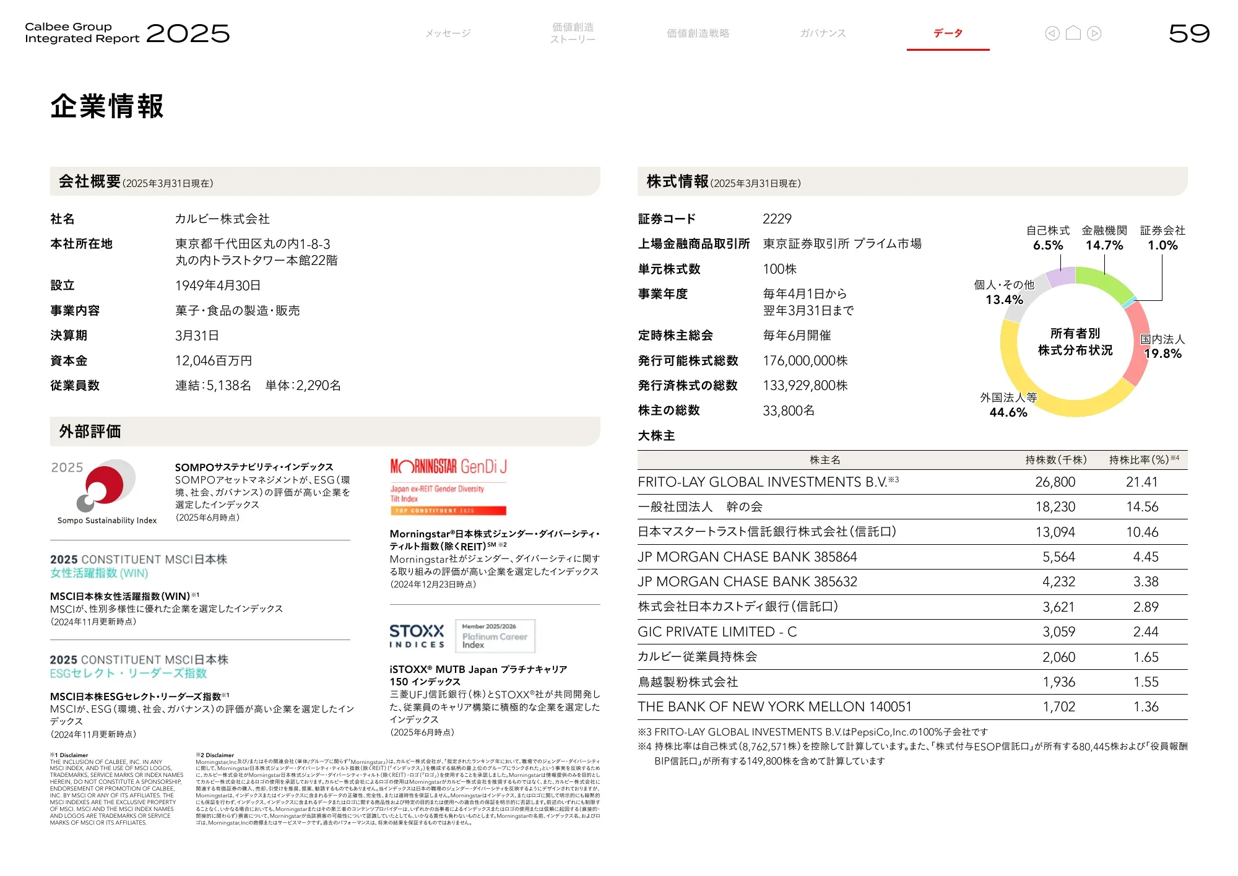The image size is (1238, 876).
Task: Click FRITO-LAY GLOBAL INVESTMENTS B.V. row name
Action: [768, 482]
